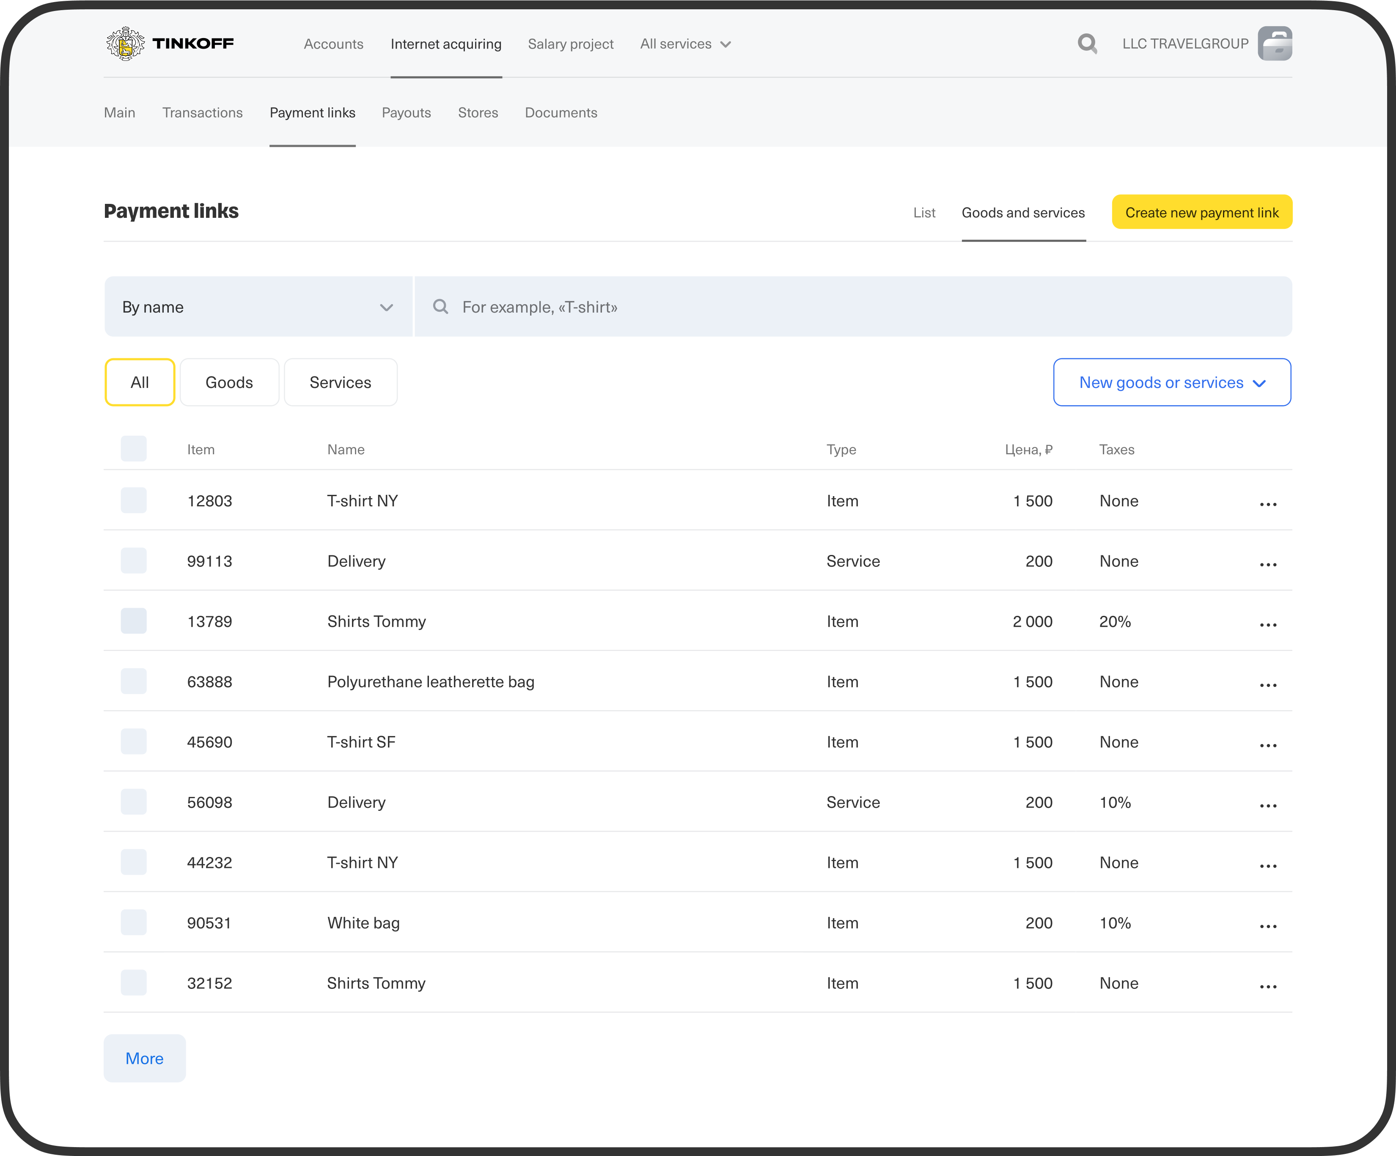Filter table by All
The width and height of the screenshot is (1396, 1156).
(x=140, y=382)
